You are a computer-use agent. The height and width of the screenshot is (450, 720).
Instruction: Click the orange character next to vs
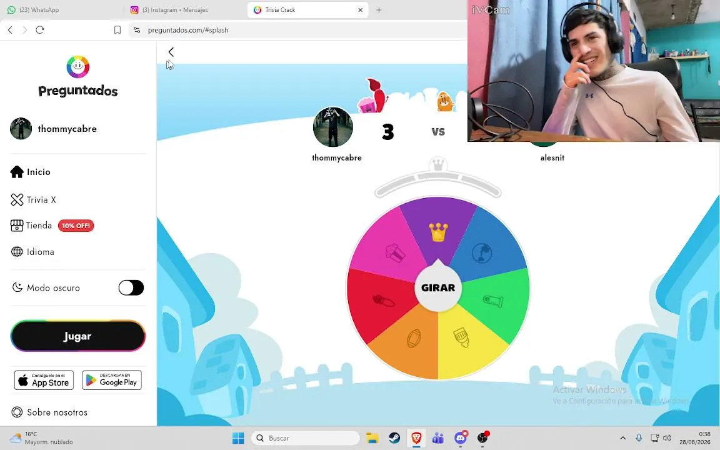point(444,101)
